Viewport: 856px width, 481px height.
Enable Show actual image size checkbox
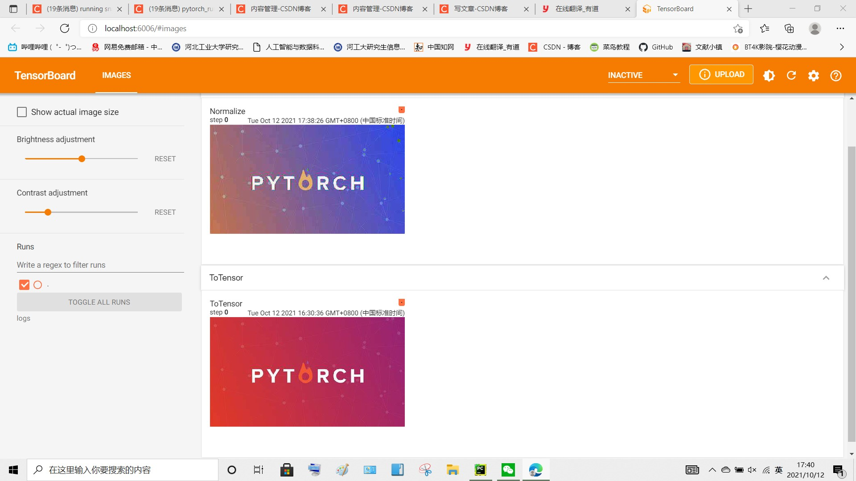tap(22, 112)
